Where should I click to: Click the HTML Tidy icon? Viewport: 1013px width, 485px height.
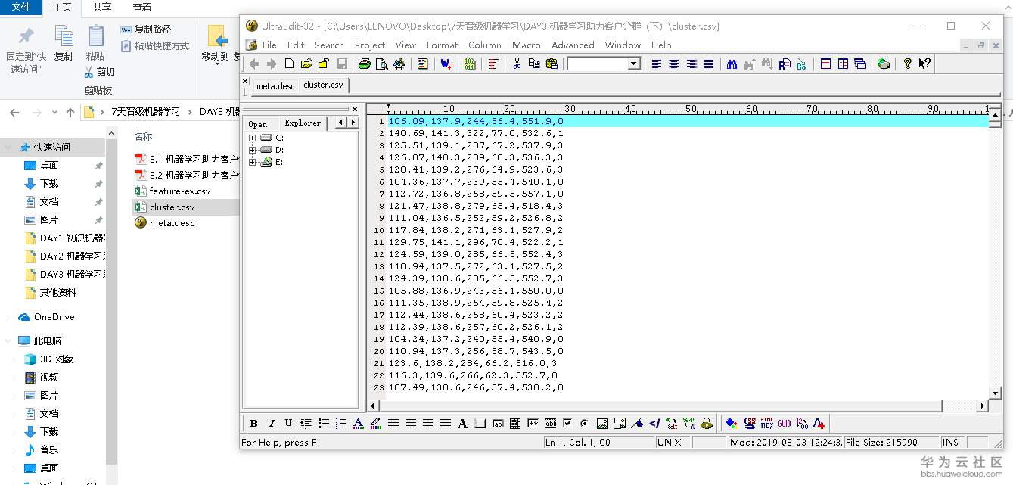[767, 424]
